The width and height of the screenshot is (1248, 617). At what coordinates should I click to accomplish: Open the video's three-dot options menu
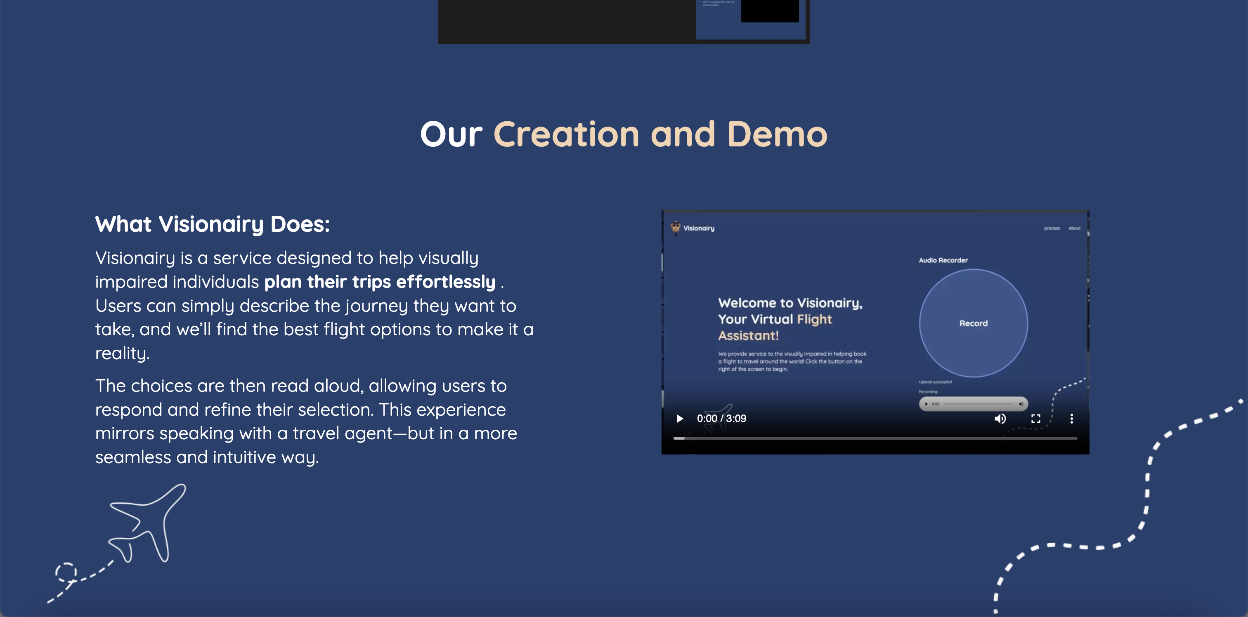pos(1072,419)
